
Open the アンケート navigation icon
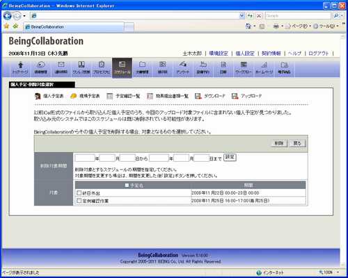coord(183,67)
